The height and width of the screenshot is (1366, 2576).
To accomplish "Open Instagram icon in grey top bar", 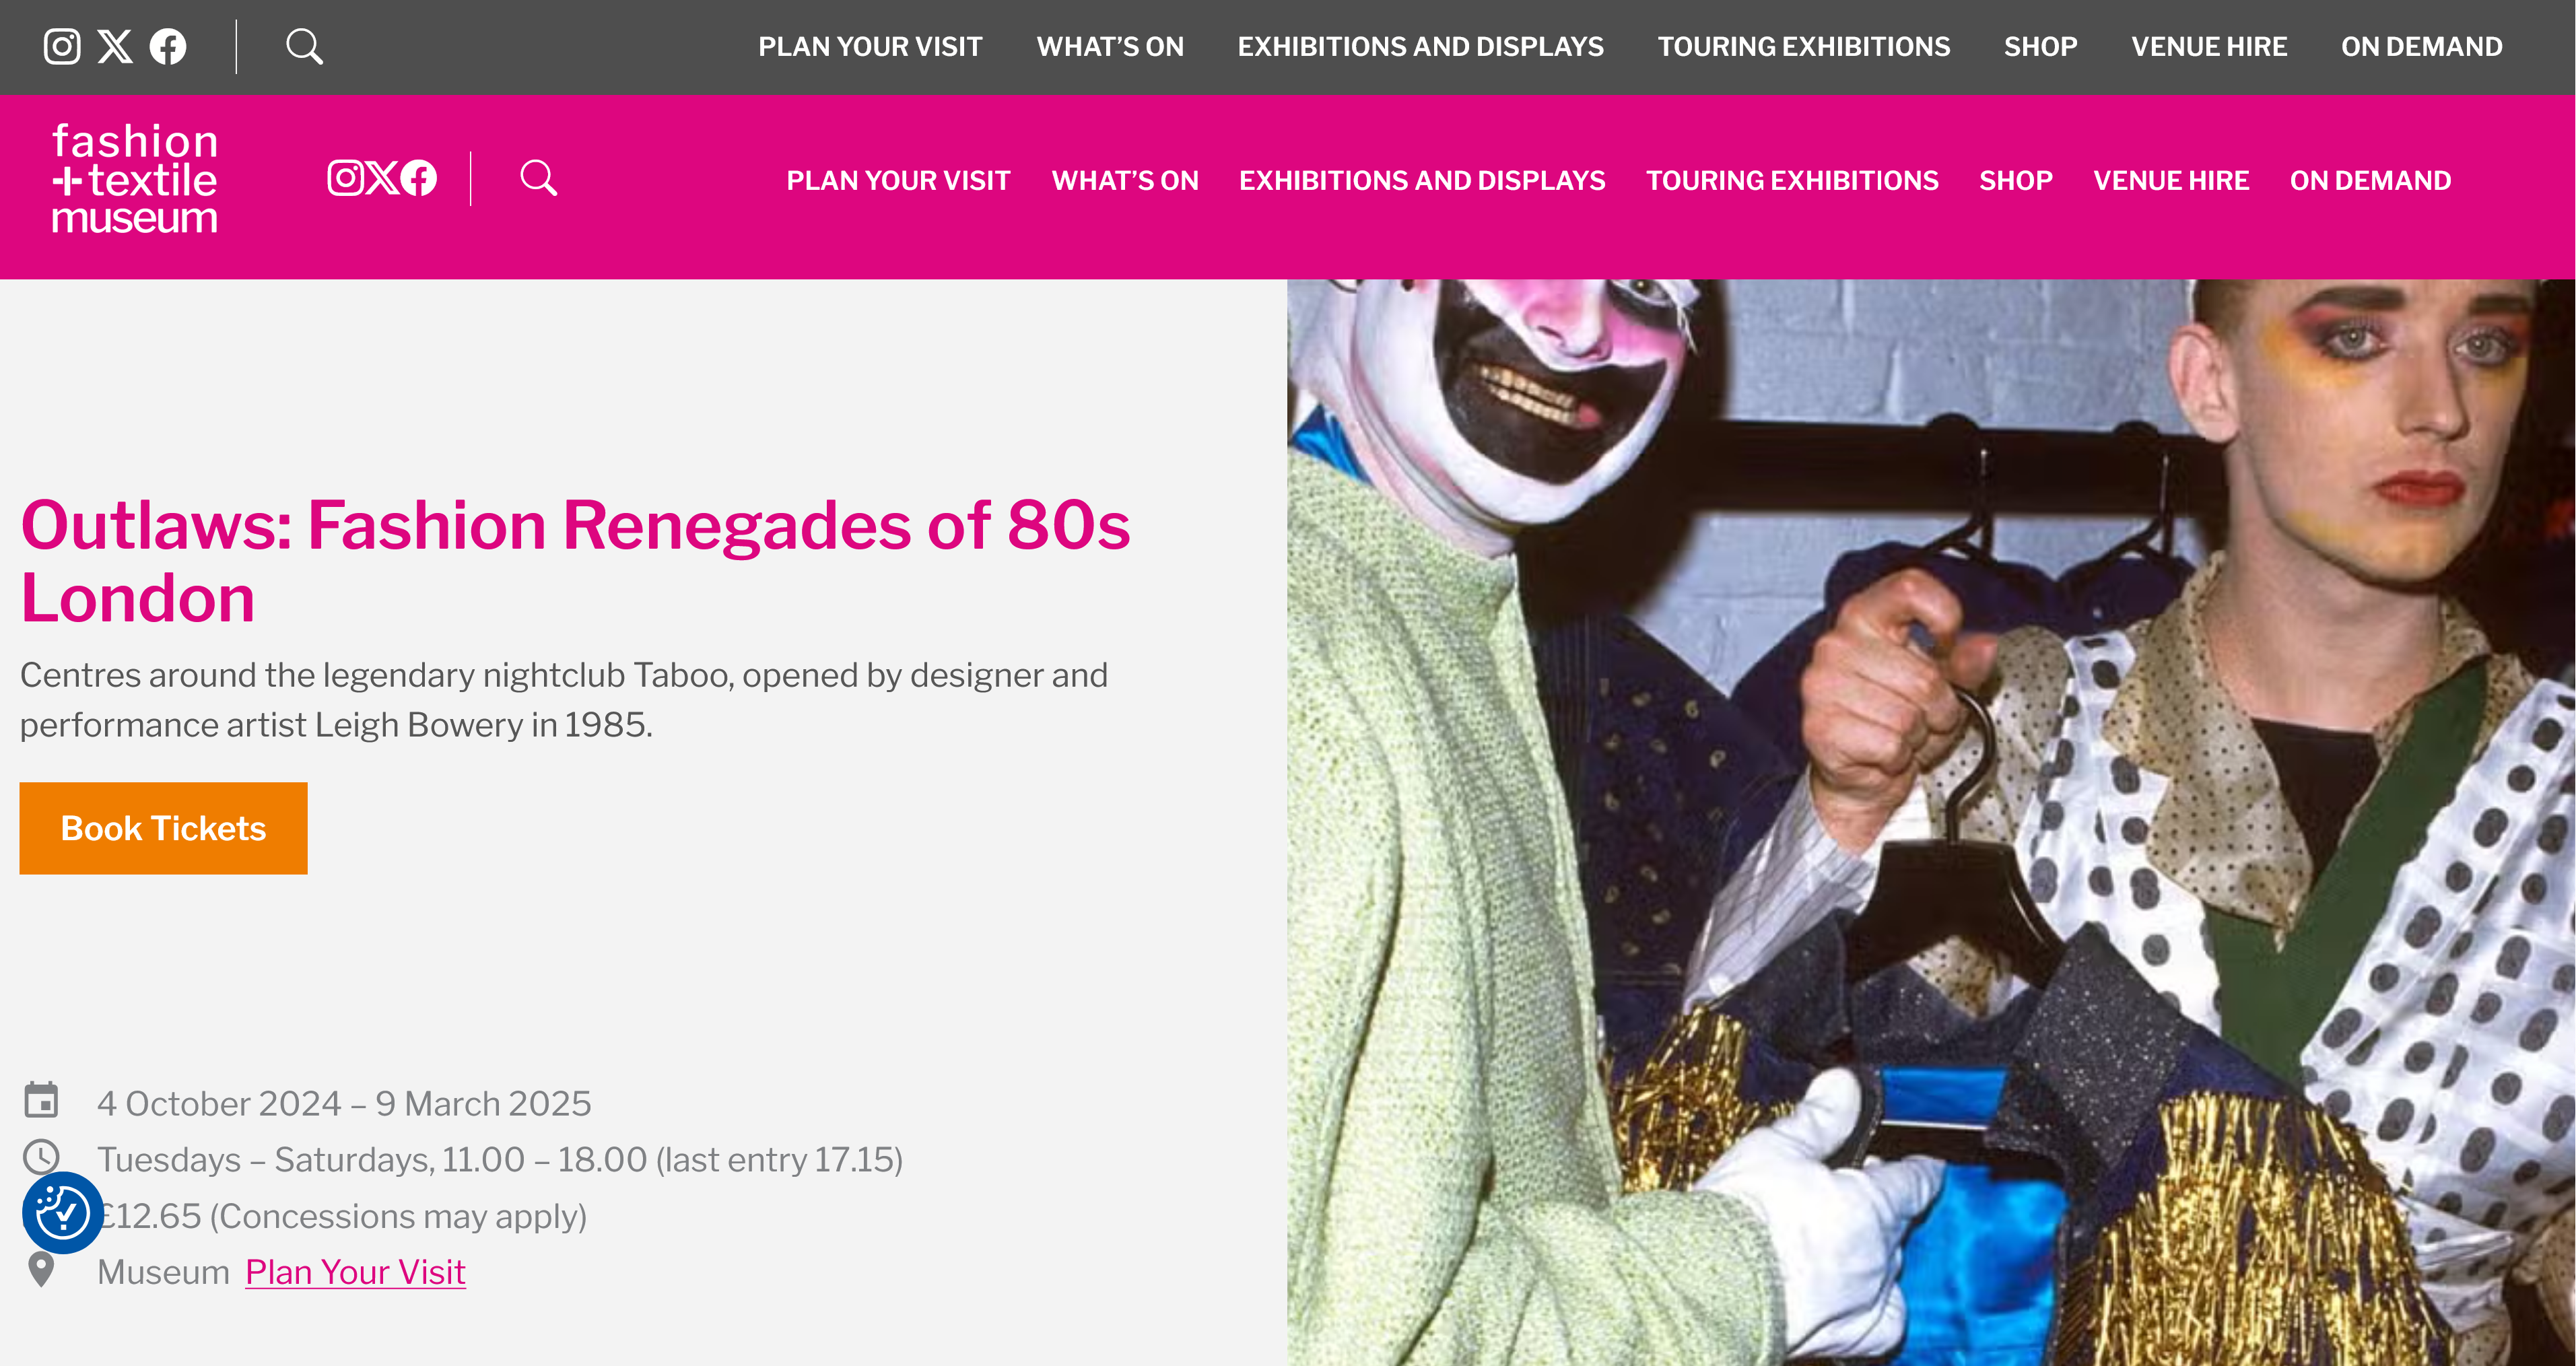I will (62, 46).
